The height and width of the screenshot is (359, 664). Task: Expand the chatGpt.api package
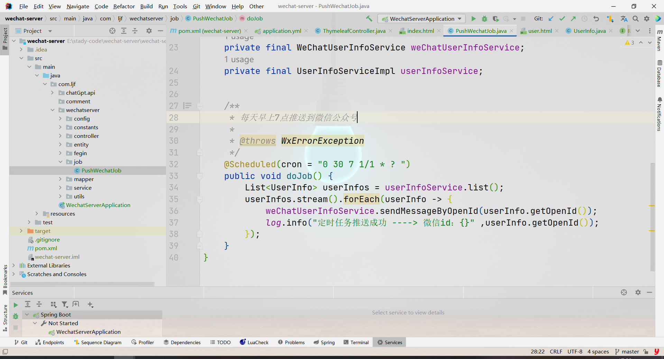point(52,93)
